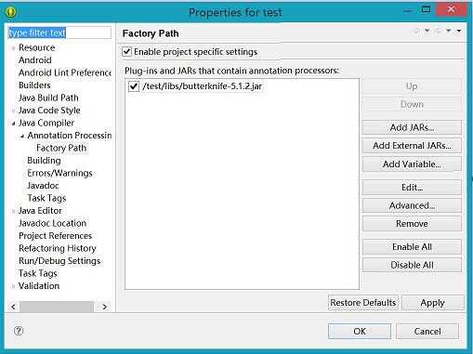Go forward using the forward arrow icon
Screen dimensions: 473x354
[438, 31]
